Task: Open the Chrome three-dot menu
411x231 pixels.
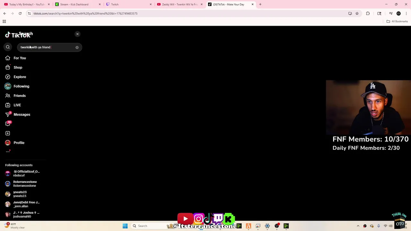Action: point(406,13)
